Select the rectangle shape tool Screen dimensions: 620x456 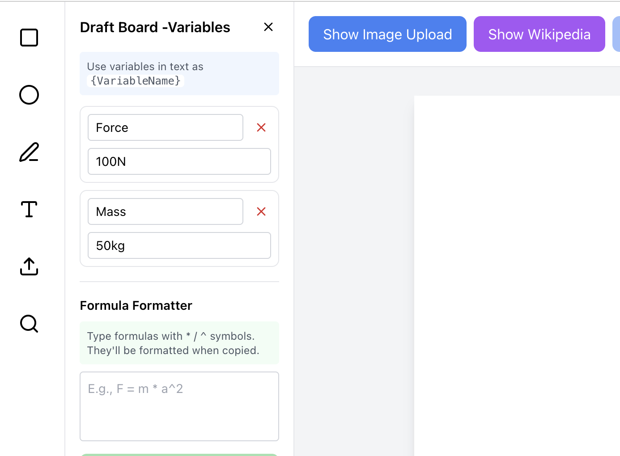29,38
